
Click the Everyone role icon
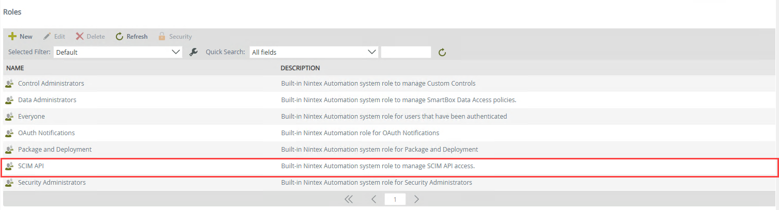9,117
